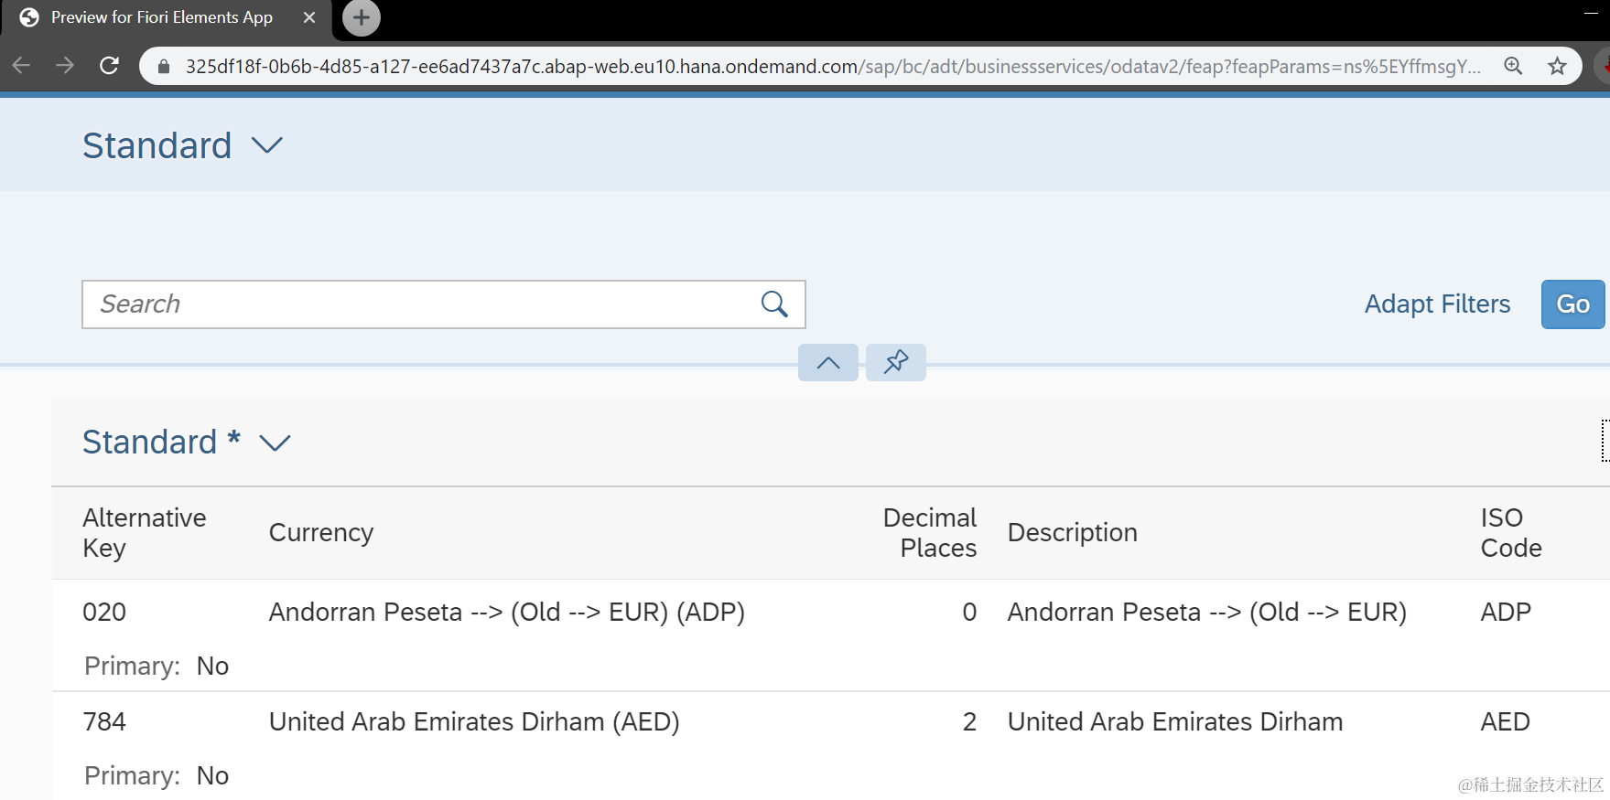Bookmark this page with the star
Screen dimensions: 1610x800
pos(1557,66)
